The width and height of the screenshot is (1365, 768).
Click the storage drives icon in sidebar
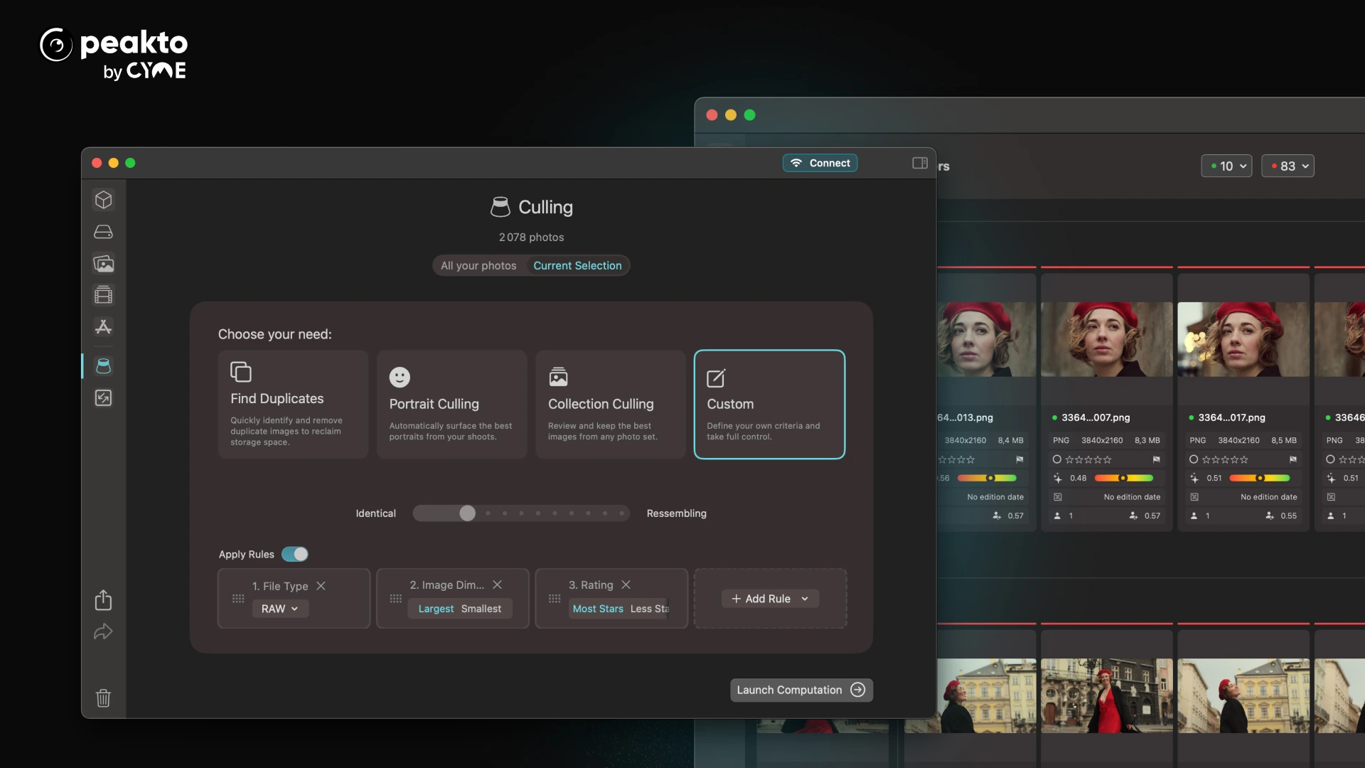pos(103,231)
